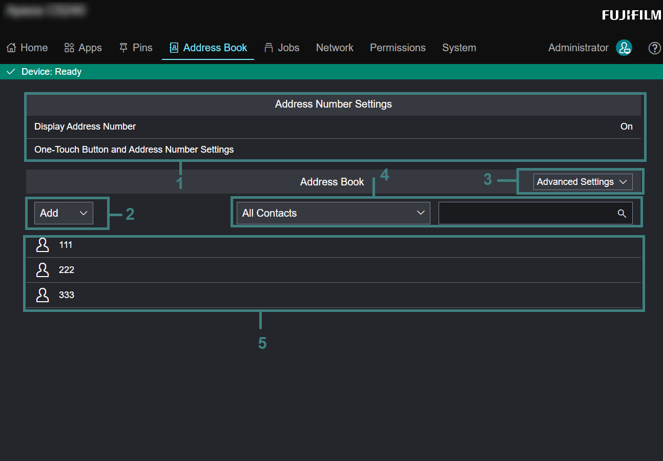
Task: Click the search magnifier icon
Action: 621,214
